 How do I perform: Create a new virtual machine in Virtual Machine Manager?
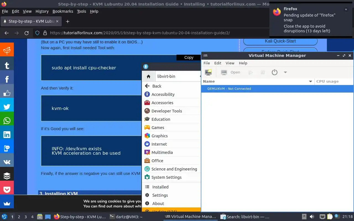coord(208,72)
